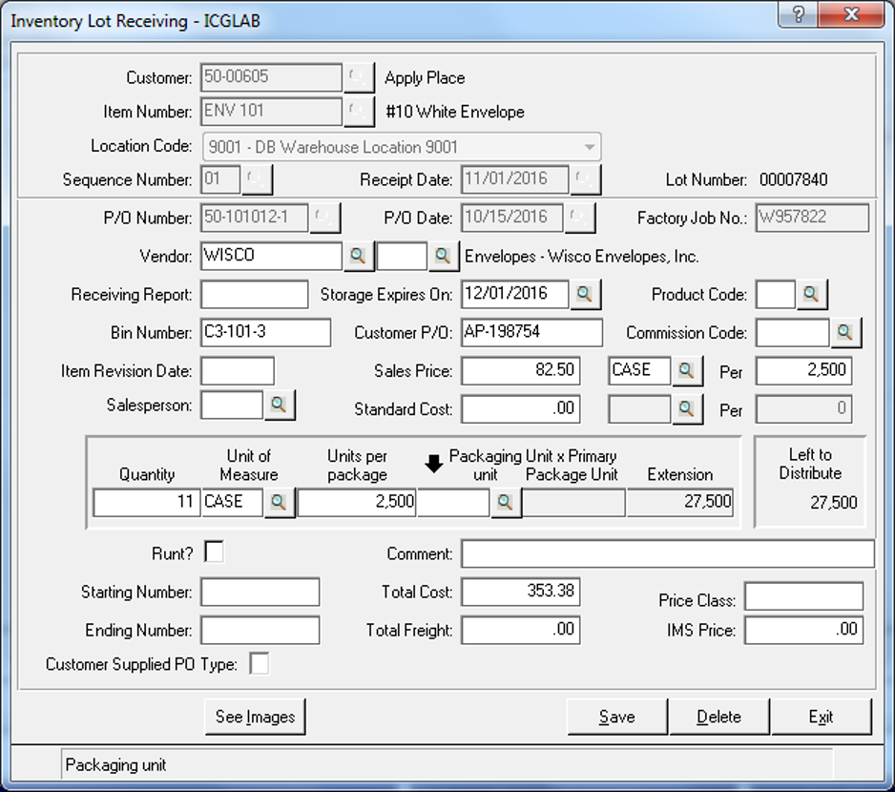Click the Ending Number field
This screenshot has height=792, width=895.
coord(260,630)
